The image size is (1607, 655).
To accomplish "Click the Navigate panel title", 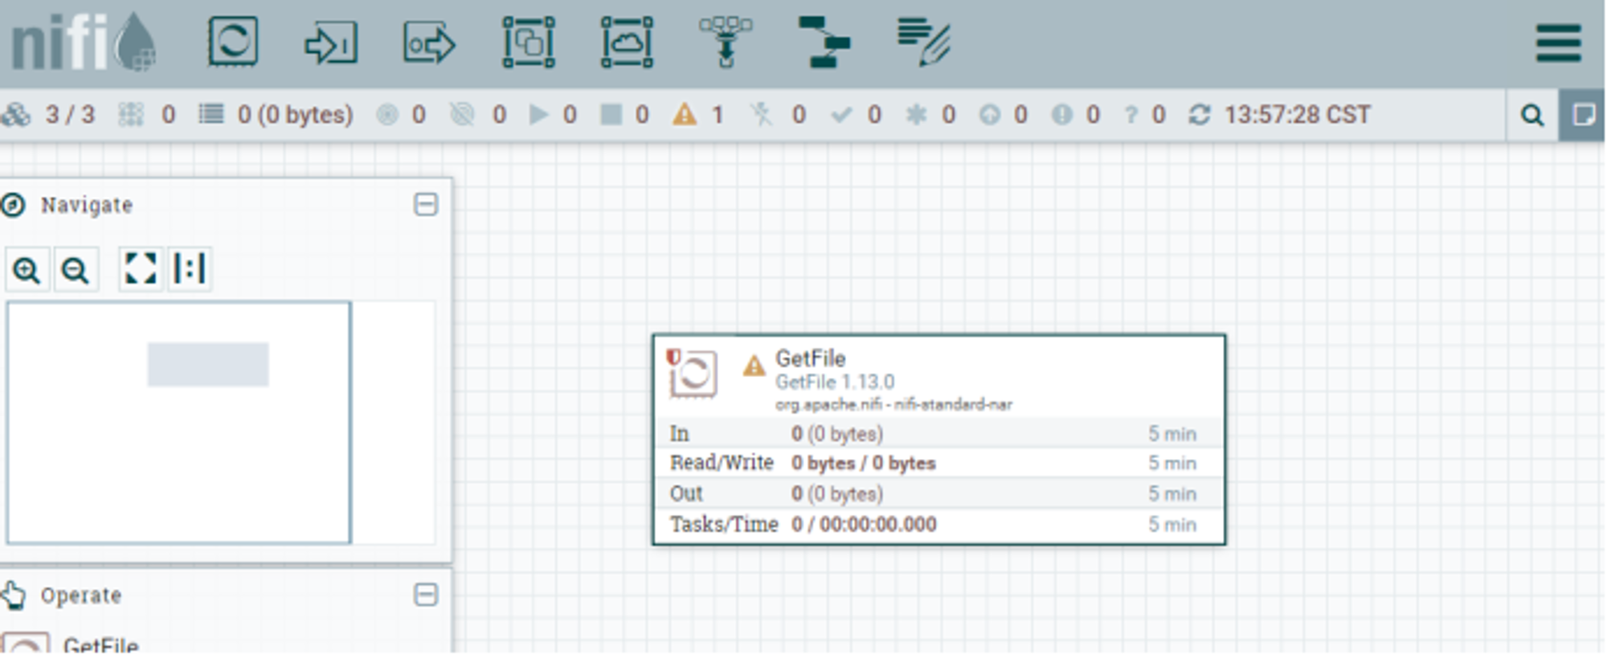I will coord(87,205).
